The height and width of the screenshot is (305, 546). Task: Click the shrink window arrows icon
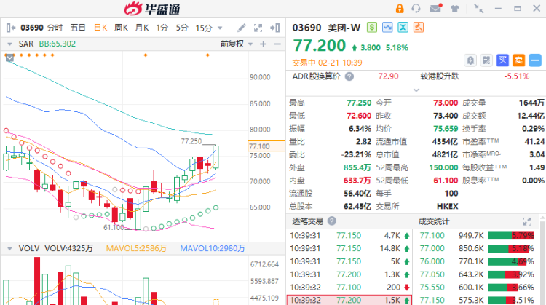click(479, 8)
